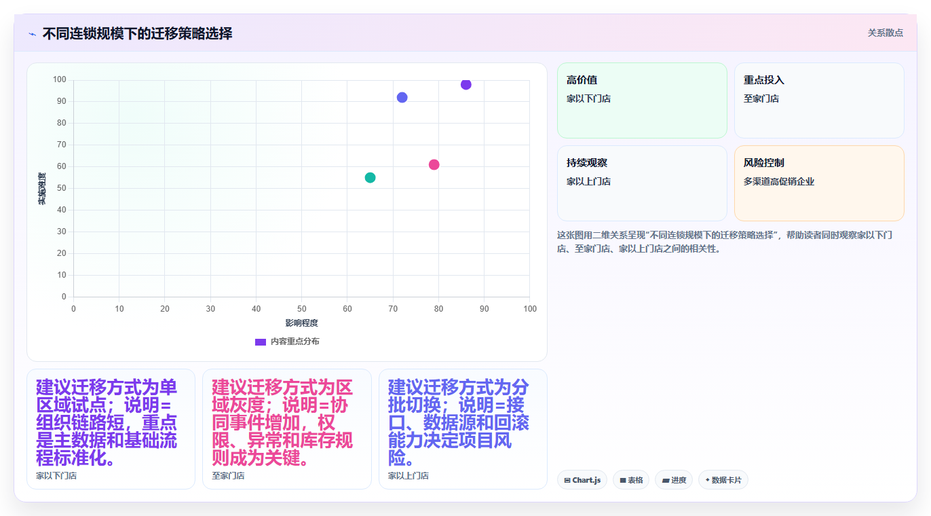
Task: Click the purple 单区域试点 recommendation text
Action: tap(107, 422)
